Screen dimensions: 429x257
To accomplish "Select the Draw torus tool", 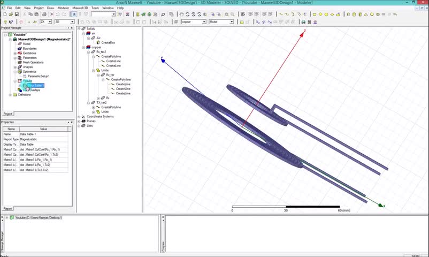I will tap(378, 14).
